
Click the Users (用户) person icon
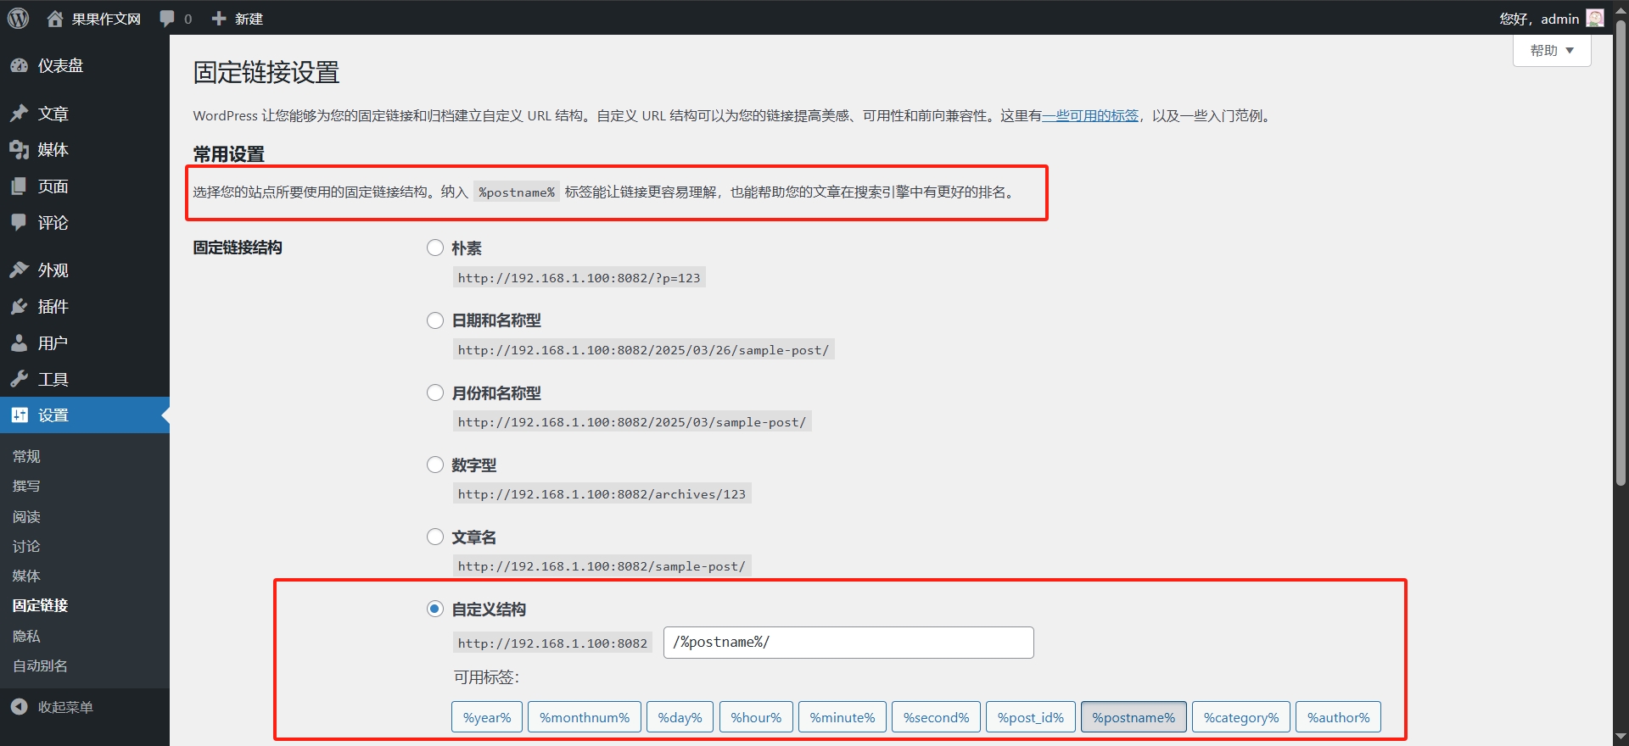tap(19, 343)
